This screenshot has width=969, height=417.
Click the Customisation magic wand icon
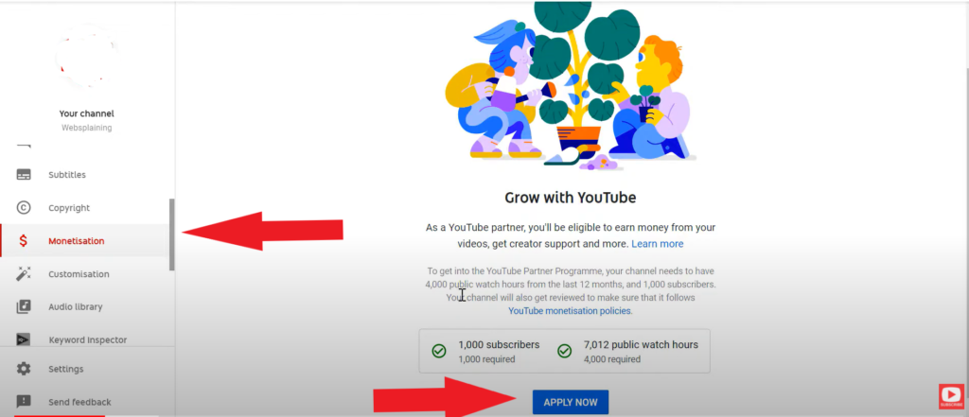pyautogui.click(x=24, y=273)
